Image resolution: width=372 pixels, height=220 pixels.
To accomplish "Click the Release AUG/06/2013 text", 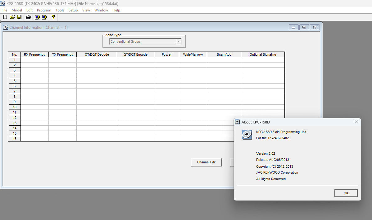I will click(273, 160).
